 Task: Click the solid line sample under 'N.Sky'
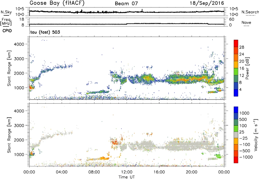click(6, 15)
